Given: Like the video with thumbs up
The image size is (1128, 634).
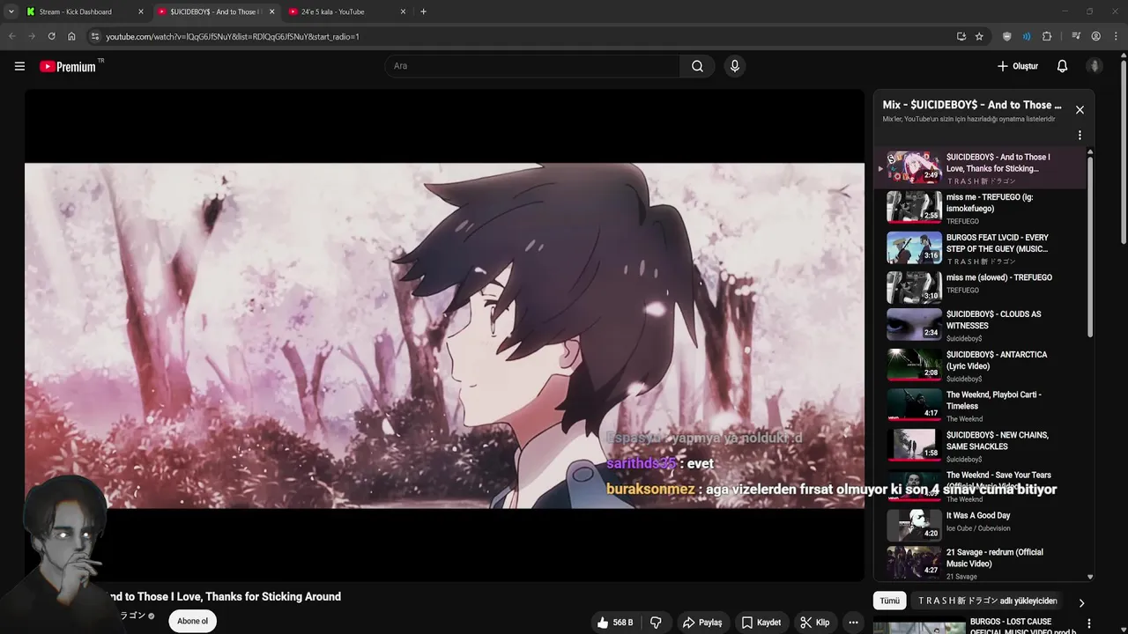Looking at the screenshot, I should 614,623.
